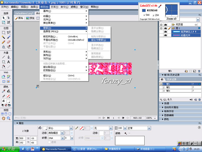Select the Crop tool
This screenshot has height=152, width=202.
pyautogui.click(x=8, y=22)
